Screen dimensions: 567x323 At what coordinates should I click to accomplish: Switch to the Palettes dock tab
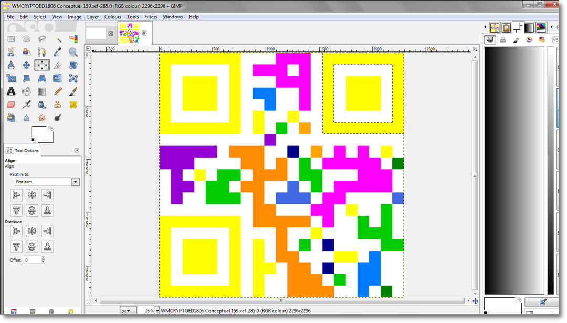pos(541,27)
